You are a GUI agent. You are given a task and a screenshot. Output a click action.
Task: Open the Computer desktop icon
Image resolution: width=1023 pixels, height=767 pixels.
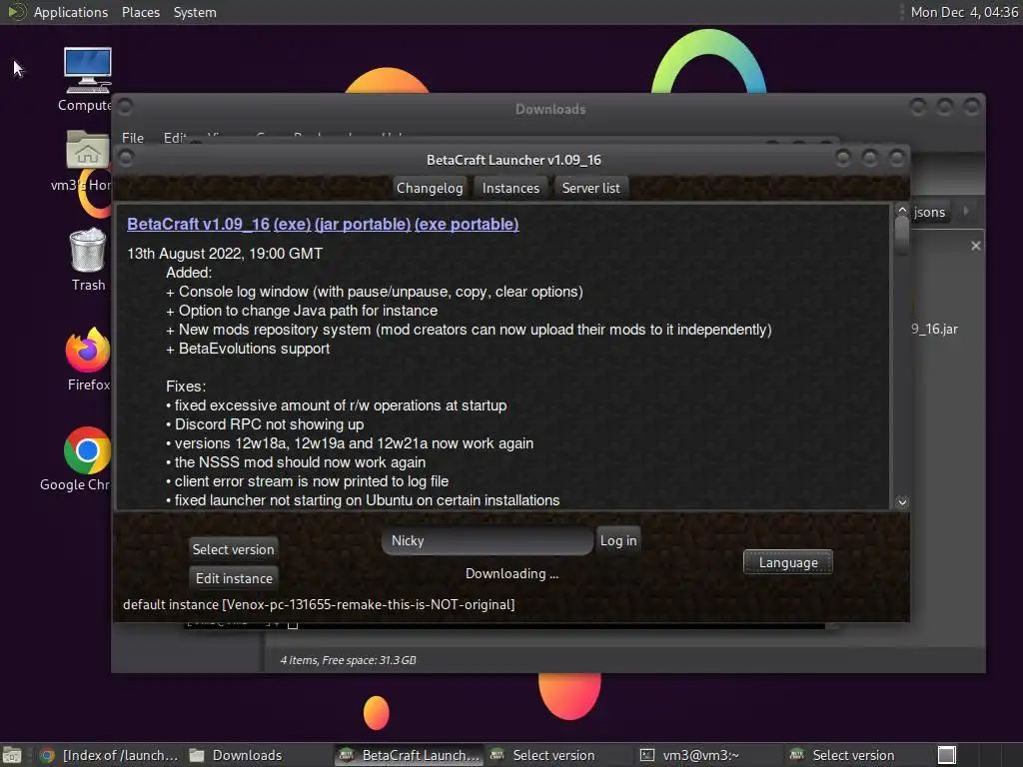click(88, 71)
